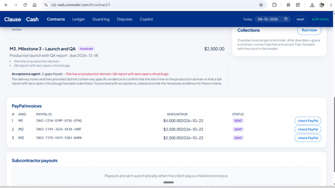335x188 pixels.
Task: Click the Today date field 08-10-2026
Action: (x=272, y=19)
